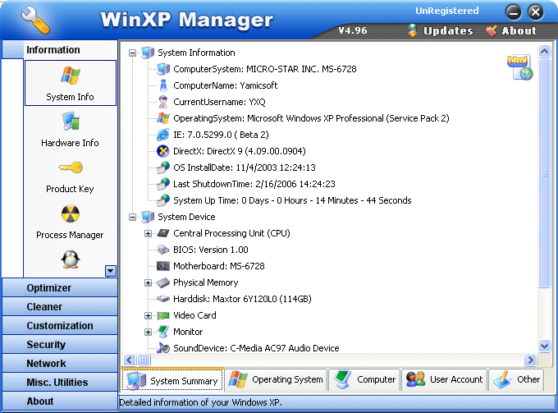Select 'Motherboard: MS-6728' text
The image size is (558, 413).
coord(219,266)
